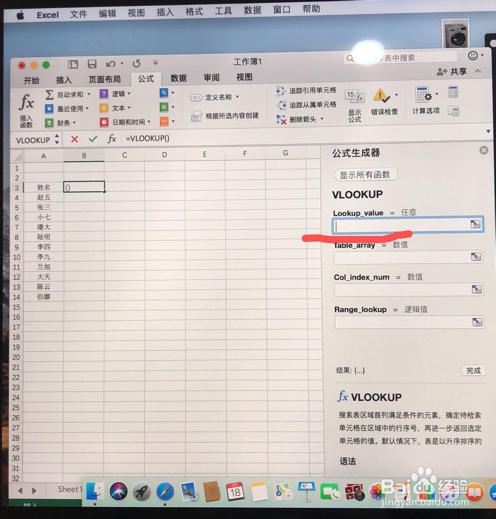496x519 pixels.
Task: Collapse the ribbon with the chevron
Action: [x=478, y=71]
